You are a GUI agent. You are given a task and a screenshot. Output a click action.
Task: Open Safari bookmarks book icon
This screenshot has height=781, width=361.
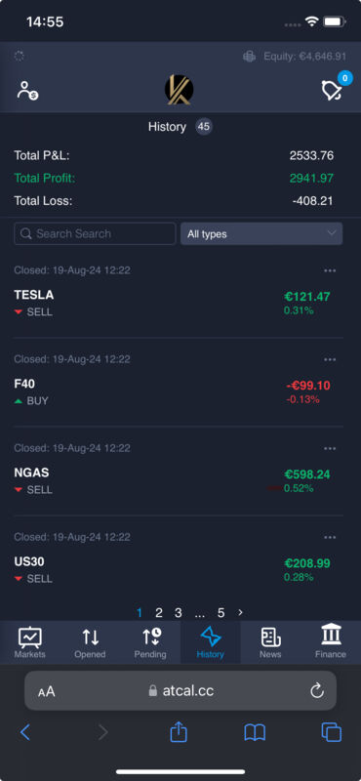255,732
